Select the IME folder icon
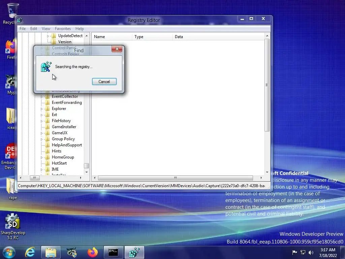 47,169
